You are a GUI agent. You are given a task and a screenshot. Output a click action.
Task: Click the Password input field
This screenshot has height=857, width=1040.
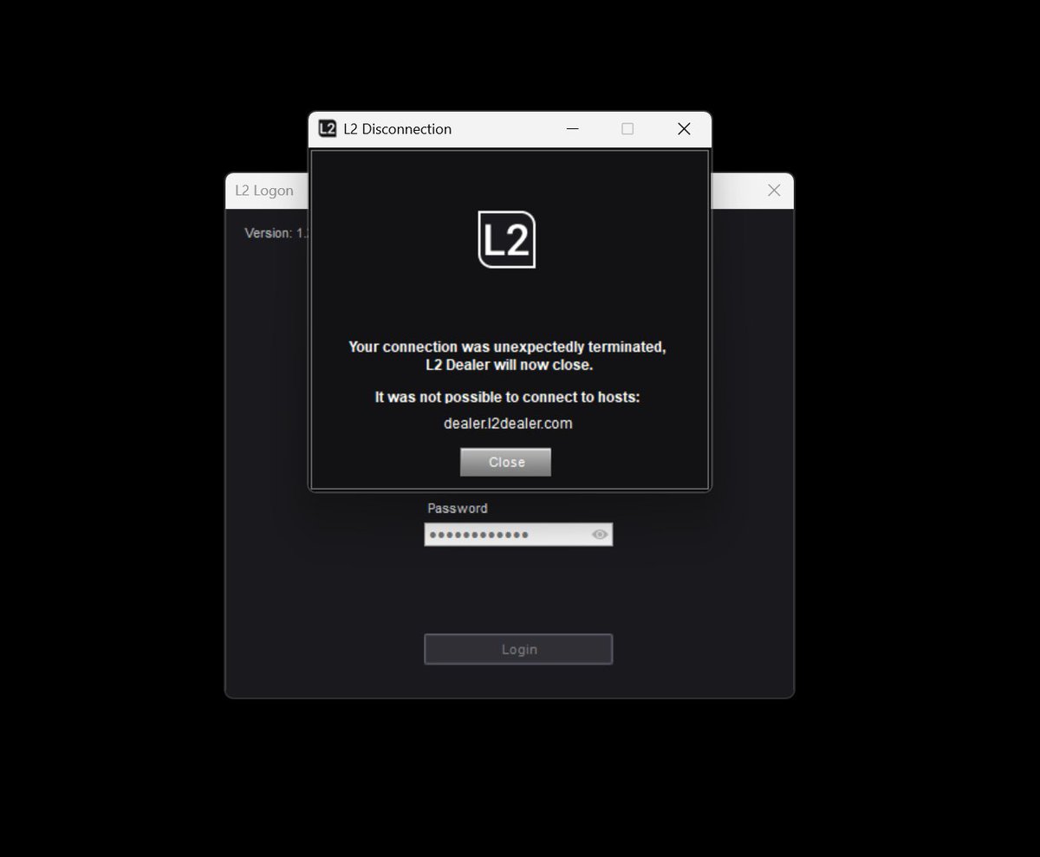(518, 535)
